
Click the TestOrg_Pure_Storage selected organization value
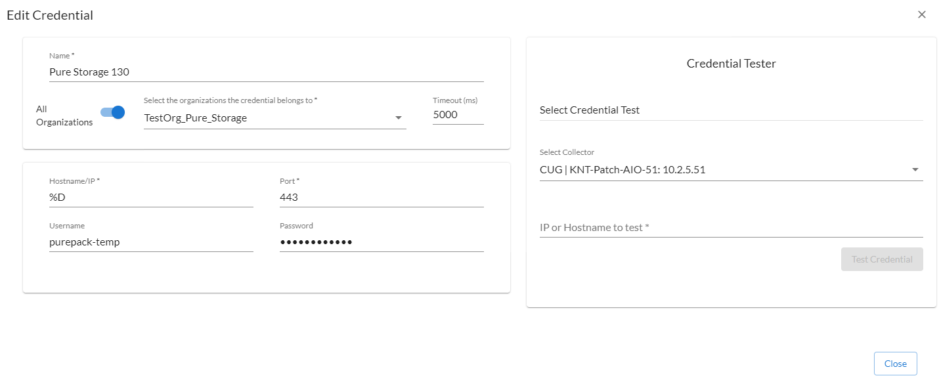[x=196, y=118]
